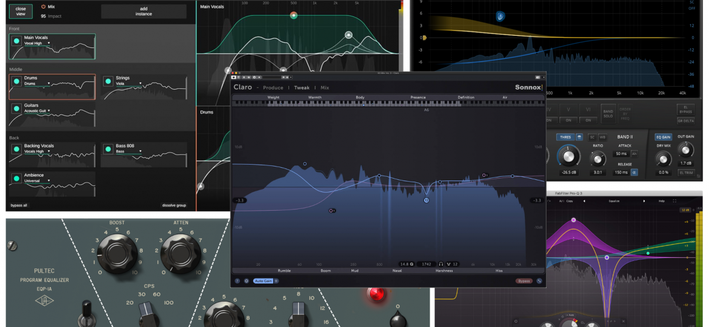Click the threshold knob showing -26.5 dB

[568, 156]
